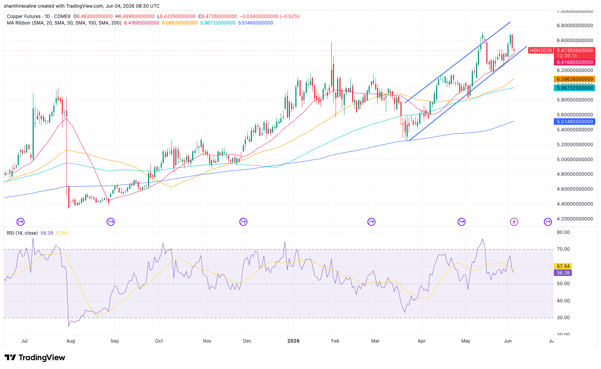Click the 70.00 RSI axis label
The height and width of the screenshot is (369, 601).
(x=563, y=249)
